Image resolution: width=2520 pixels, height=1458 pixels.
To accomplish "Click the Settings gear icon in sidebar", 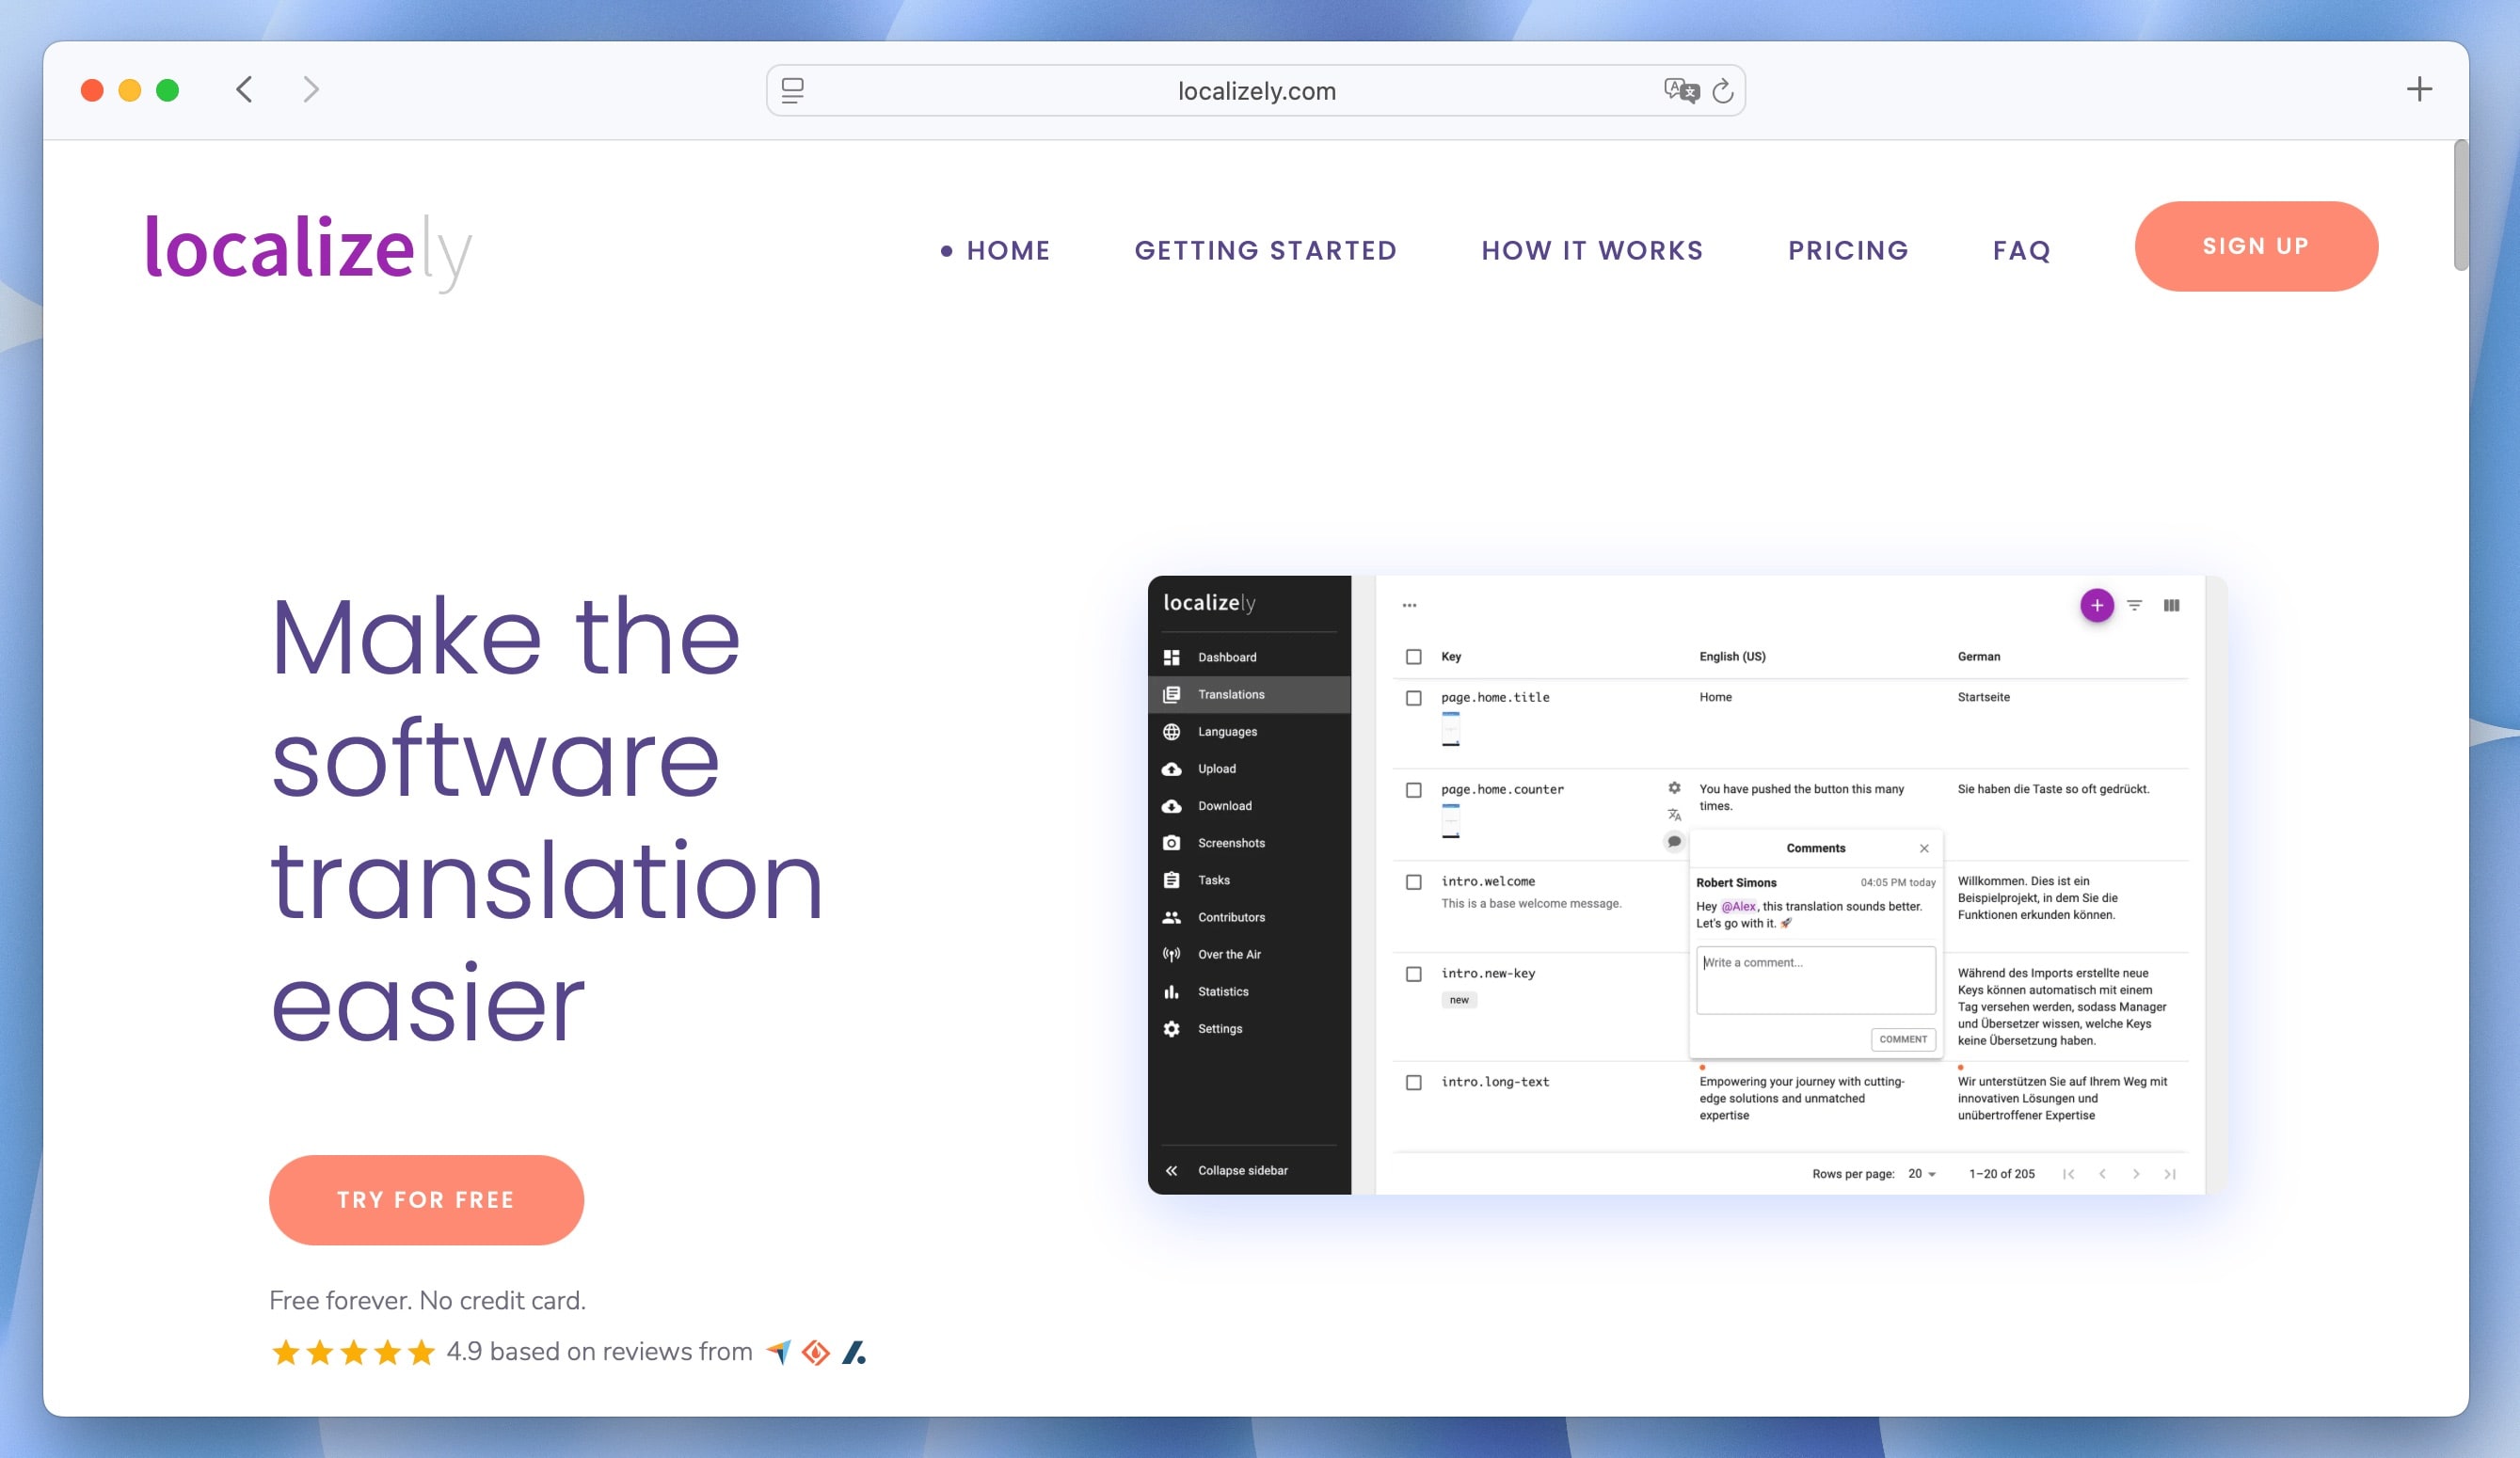I will click(1171, 1028).
